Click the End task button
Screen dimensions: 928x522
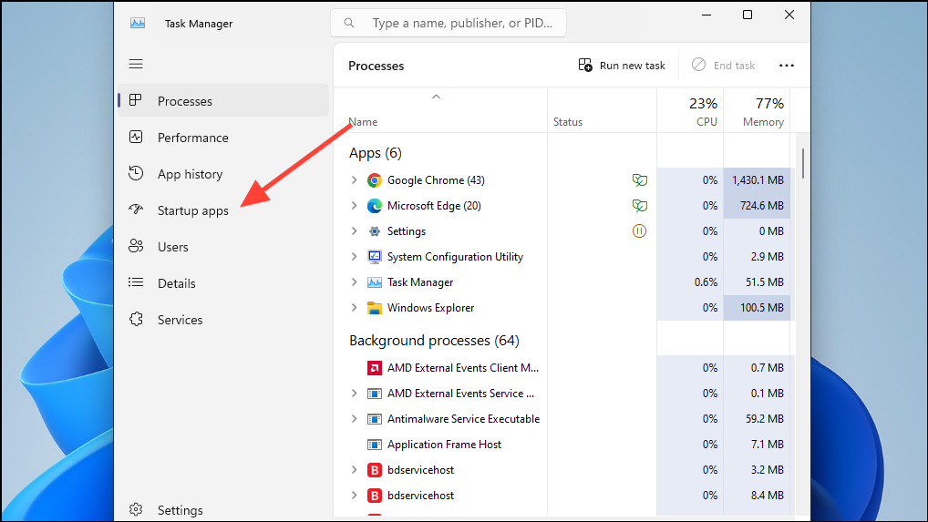click(x=723, y=65)
